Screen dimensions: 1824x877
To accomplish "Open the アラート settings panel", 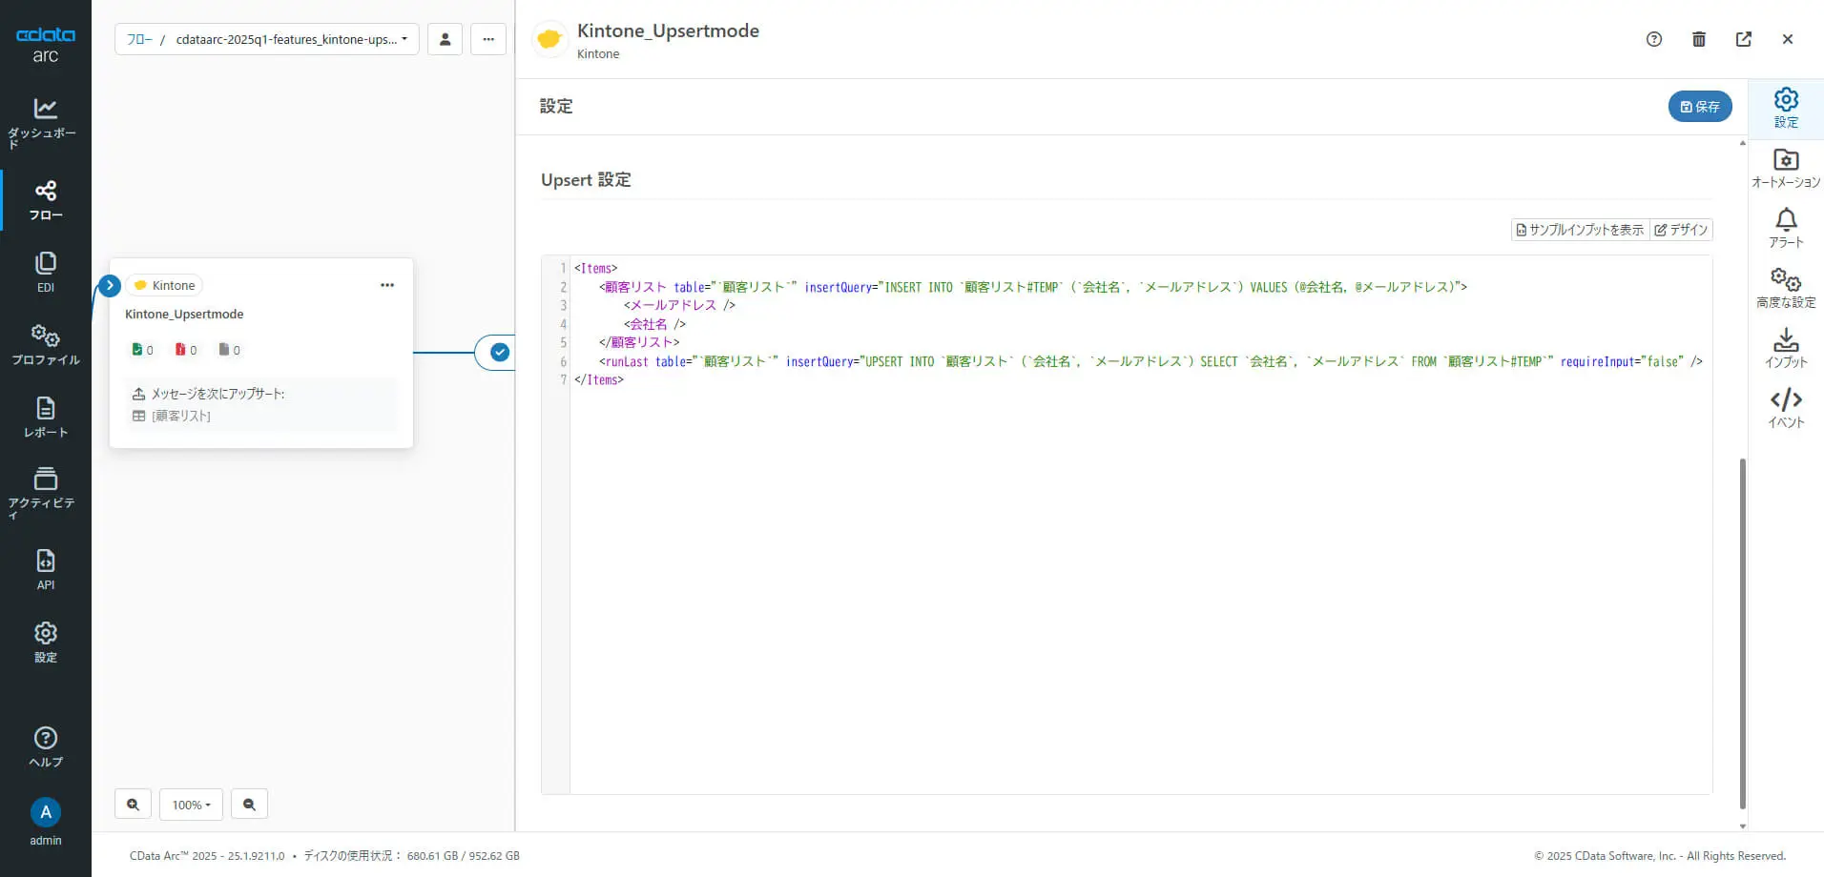I will pyautogui.click(x=1785, y=227).
